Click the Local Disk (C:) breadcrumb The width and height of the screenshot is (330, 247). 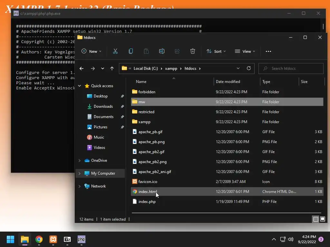pos(146,69)
